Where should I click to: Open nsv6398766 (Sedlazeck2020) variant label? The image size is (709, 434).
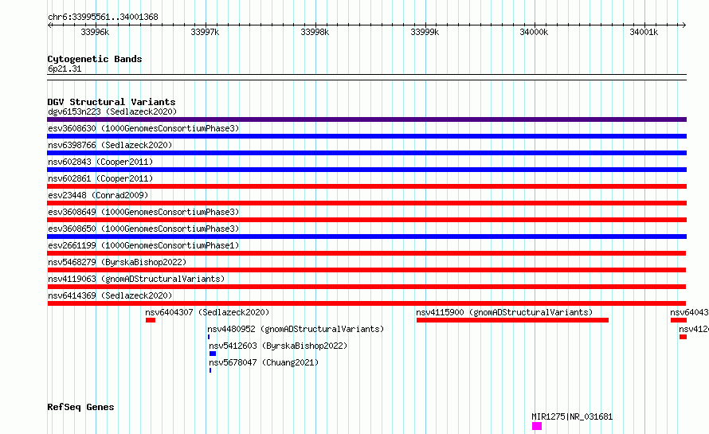click(110, 145)
